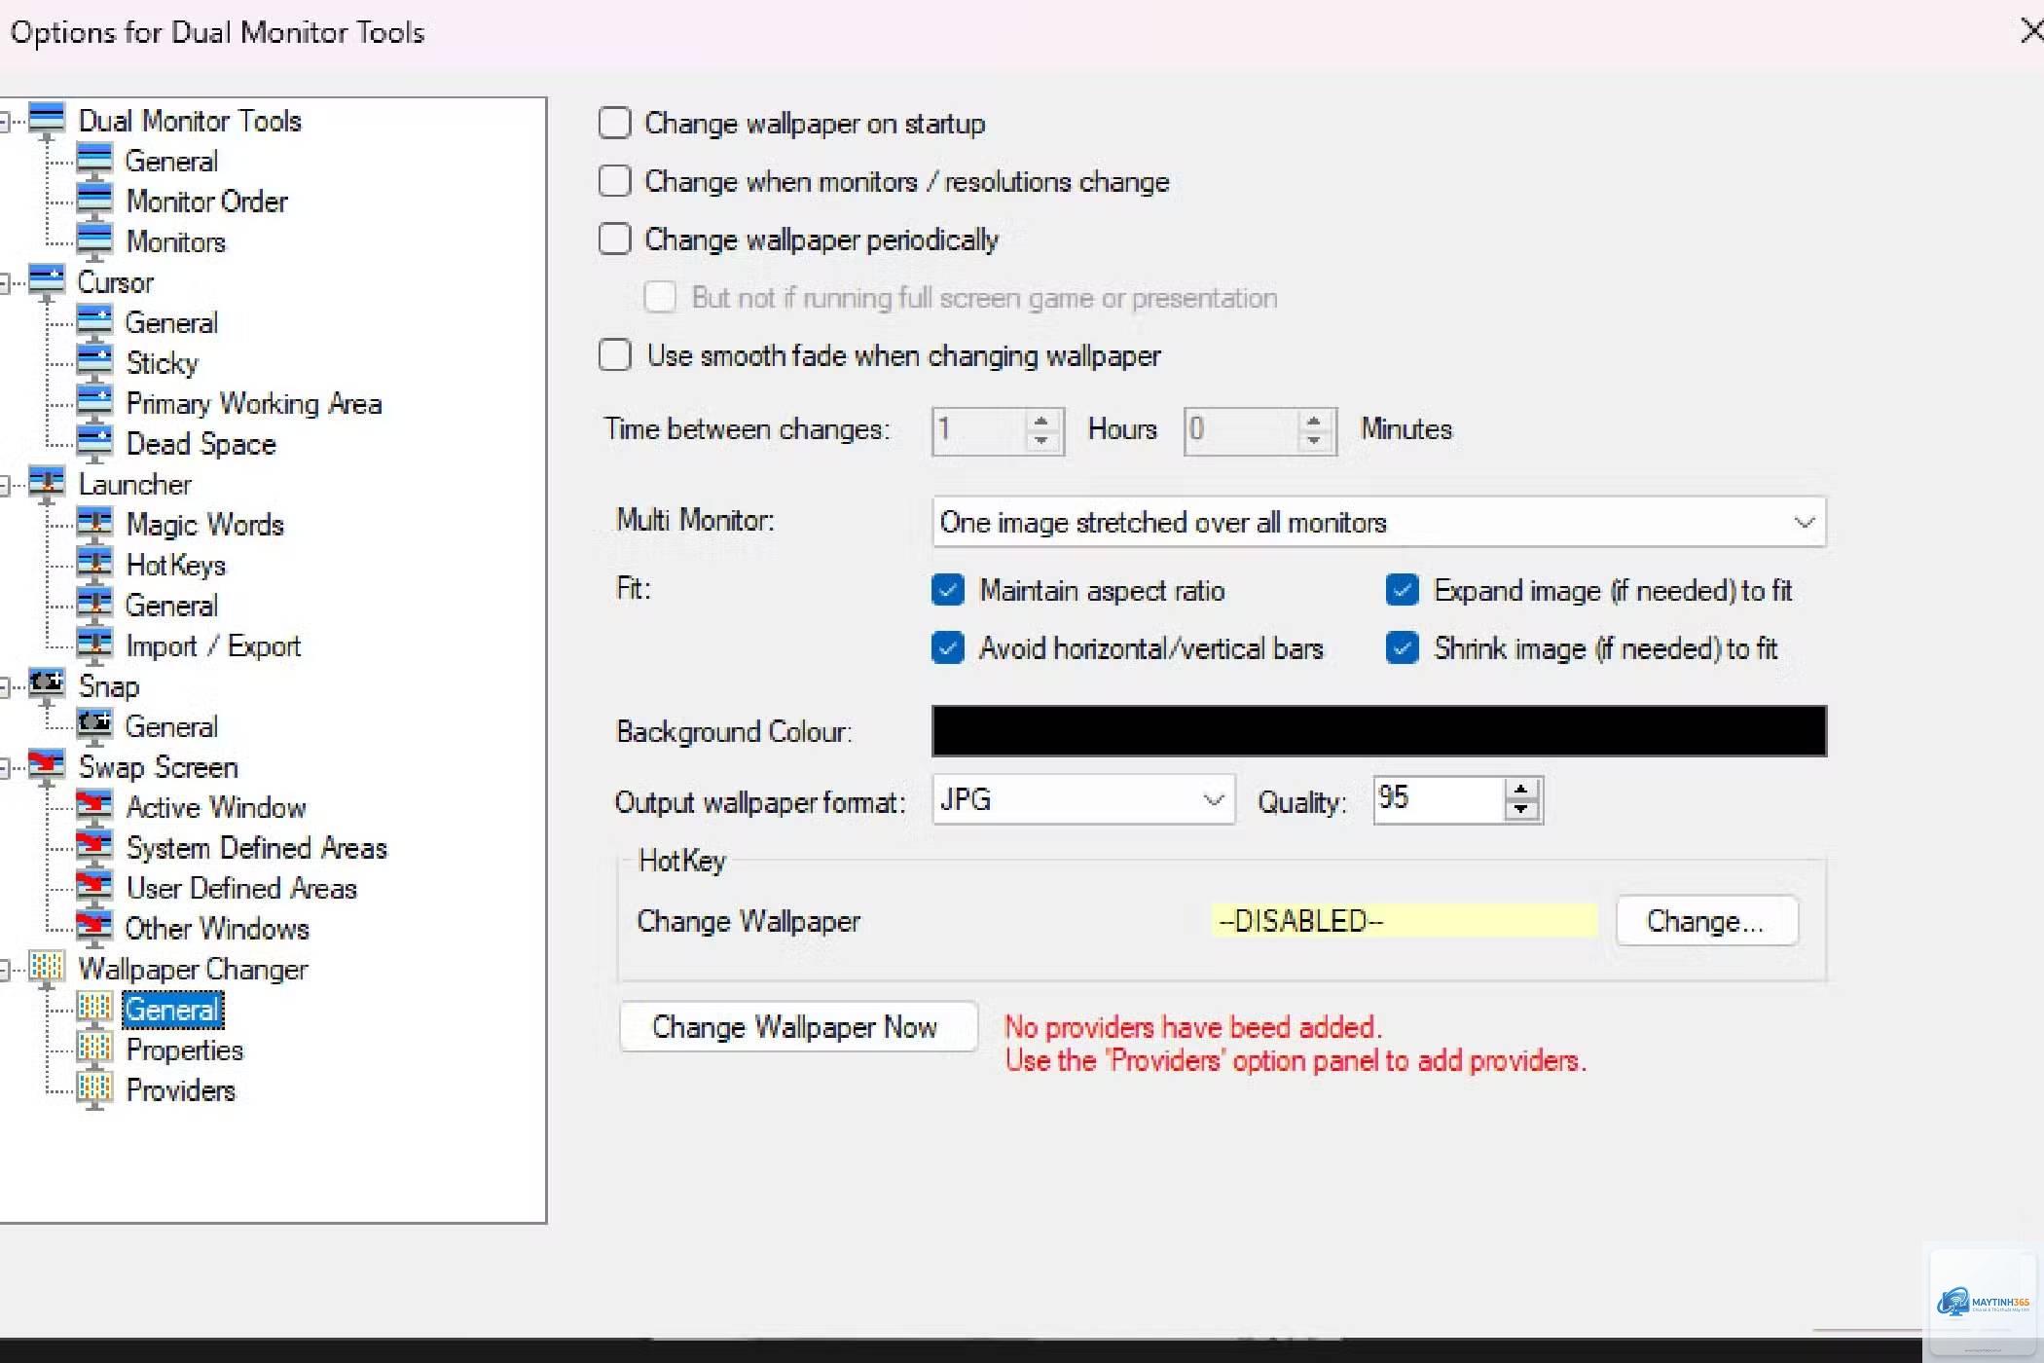Click the Hours input field

[980, 430]
